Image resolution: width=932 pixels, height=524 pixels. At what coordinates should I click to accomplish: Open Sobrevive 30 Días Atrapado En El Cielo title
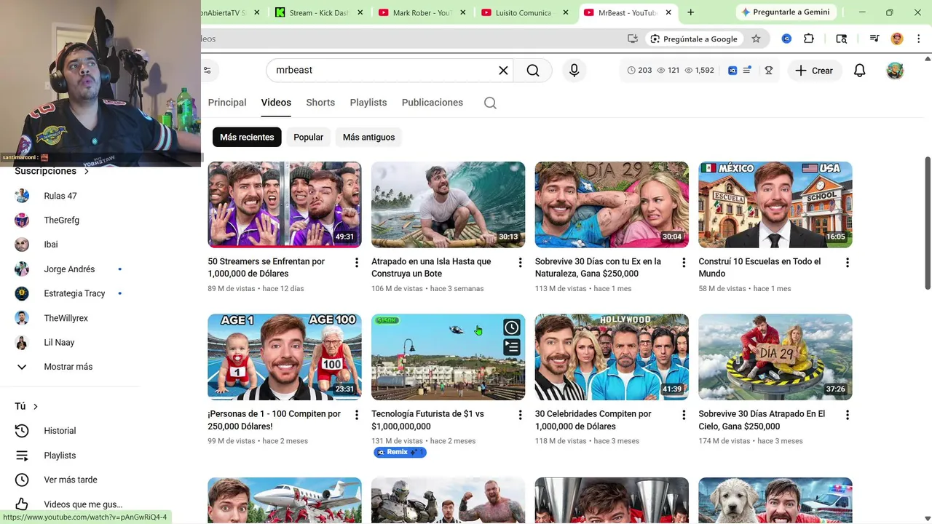762,420
